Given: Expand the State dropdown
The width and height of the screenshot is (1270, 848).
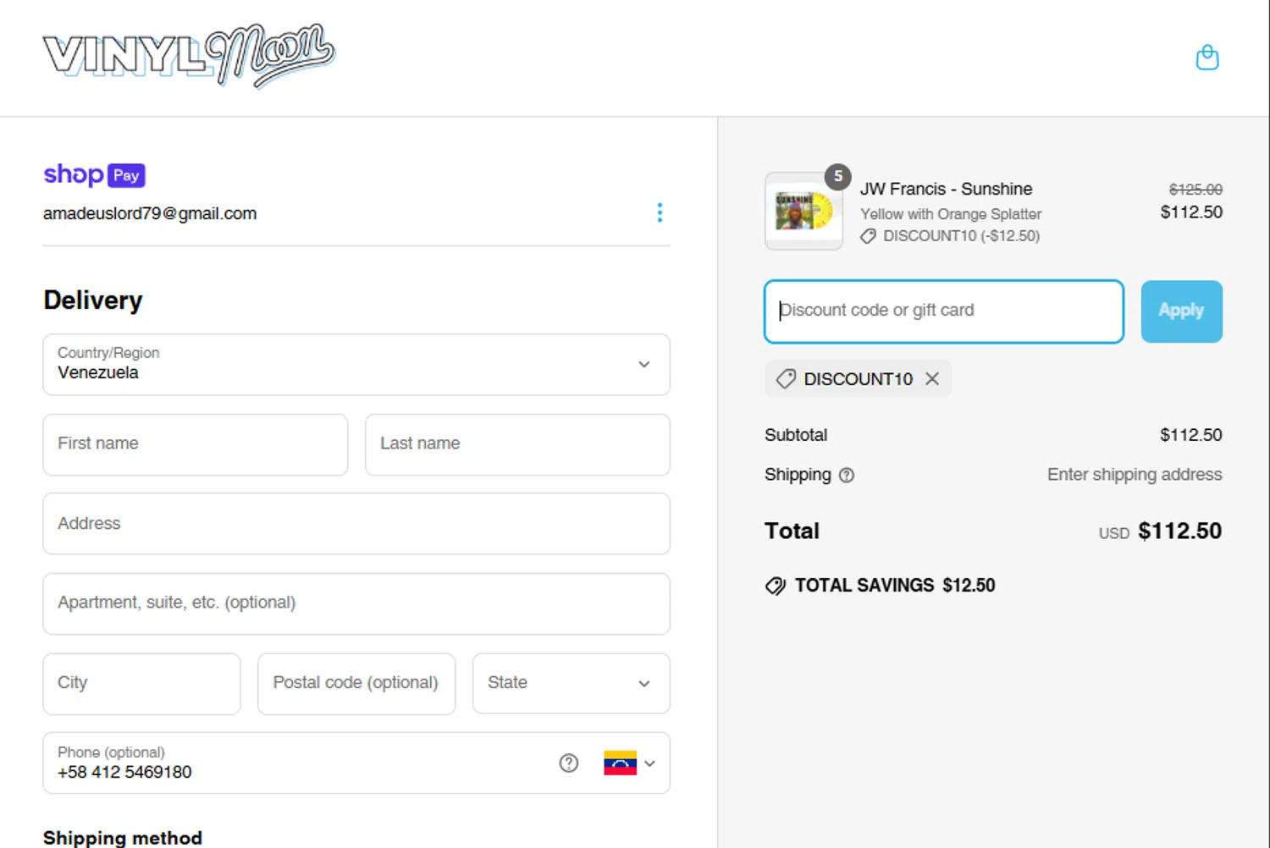Looking at the screenshot, I should tap(571, 683).
